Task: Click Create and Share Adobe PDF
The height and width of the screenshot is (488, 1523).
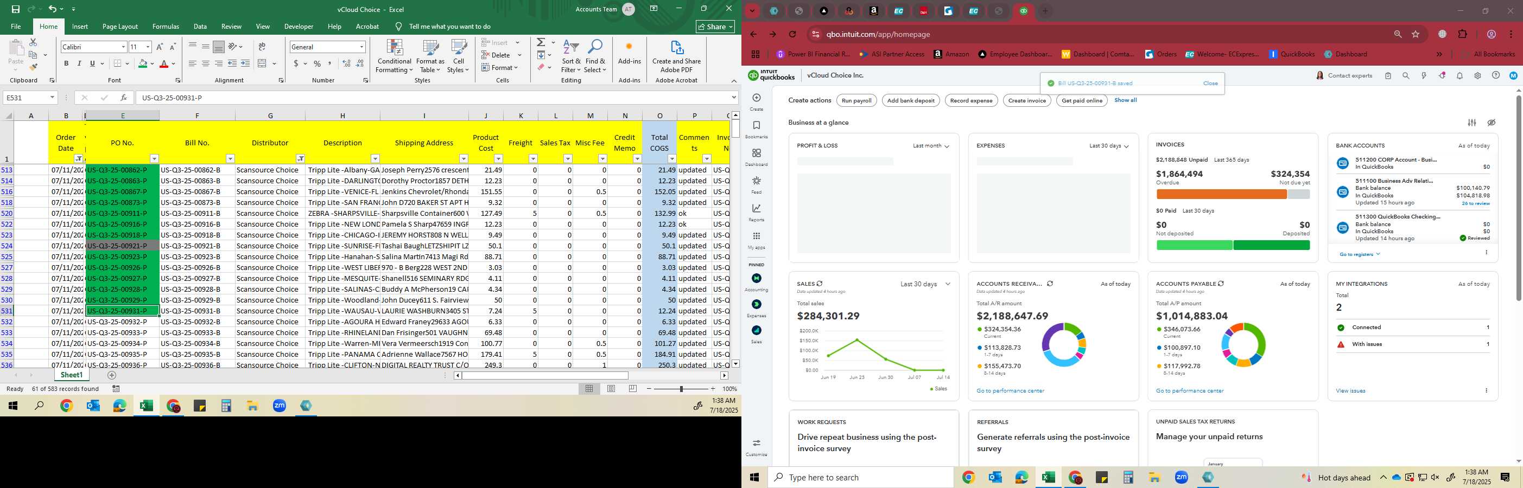Action: pos(676,57)
